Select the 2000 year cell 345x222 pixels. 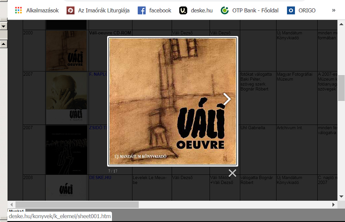34,51
